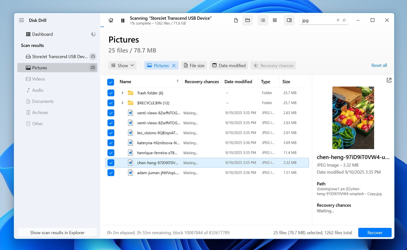This screenshot has width=407, height=250.
Task: Select Other category in sidebar
Action: pos(57,124)
